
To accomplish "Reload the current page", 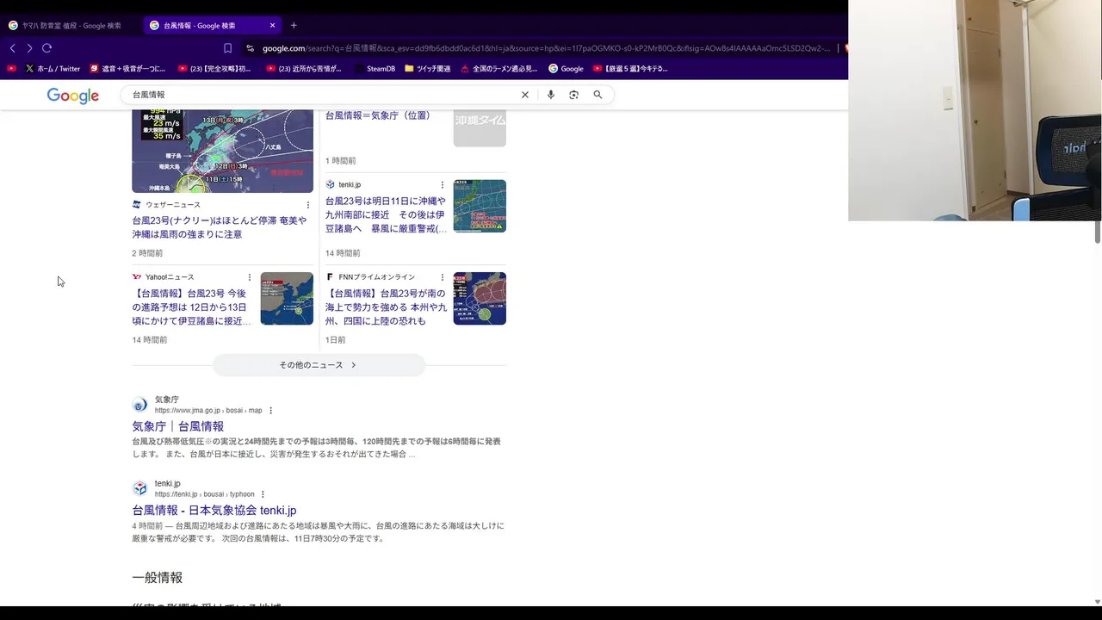I will pyautogui.click(x=46, y=48).
